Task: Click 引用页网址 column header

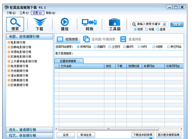Action: 174,66
